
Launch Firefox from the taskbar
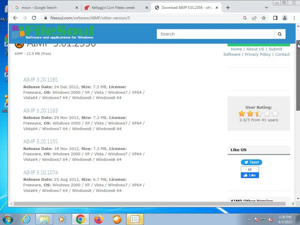pos(98,219)
